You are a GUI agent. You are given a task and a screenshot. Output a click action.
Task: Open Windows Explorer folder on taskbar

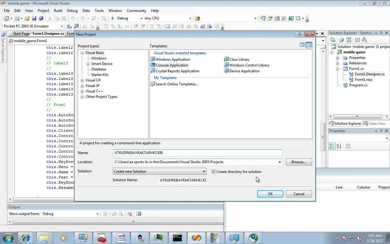(44, 238)
